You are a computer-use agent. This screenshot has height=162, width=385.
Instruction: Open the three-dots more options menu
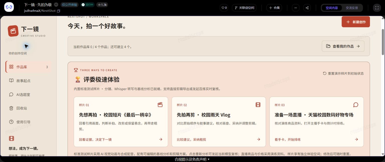[x=296, y=8]
